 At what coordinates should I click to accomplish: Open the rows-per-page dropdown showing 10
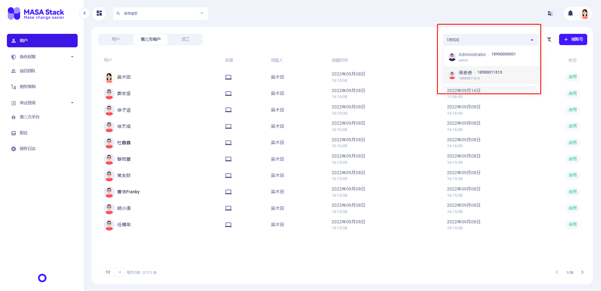[111, 272]
